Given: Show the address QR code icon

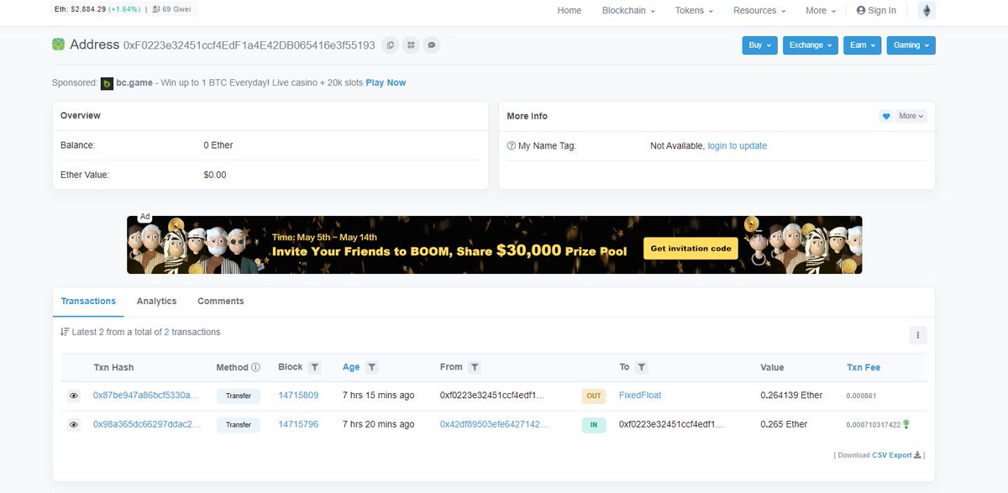Looking at the screenshot, I should (x=411, y=45).
